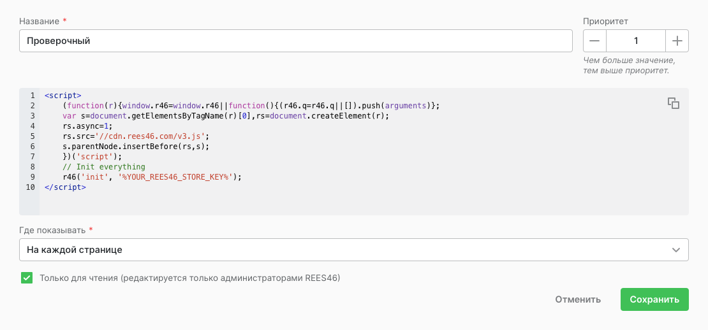Click the closing script tag on line 10
The height and width of the screenshot is (330, 708).
click(x=65, y=187)
